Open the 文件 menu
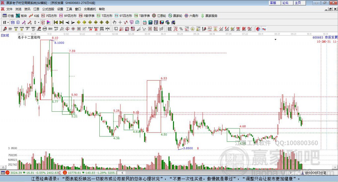The height and width of the screenshot is (182, 338). [9, 9]
